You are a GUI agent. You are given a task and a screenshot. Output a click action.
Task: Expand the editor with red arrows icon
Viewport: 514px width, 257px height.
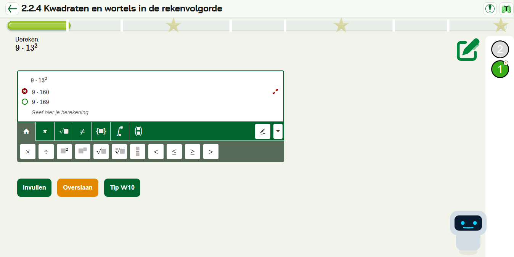[275, 91]
